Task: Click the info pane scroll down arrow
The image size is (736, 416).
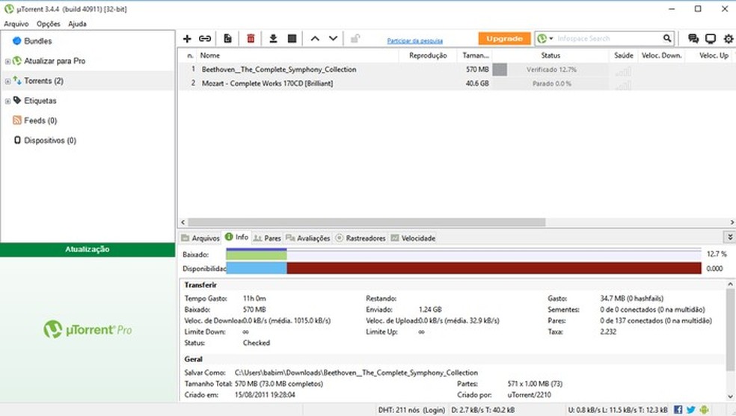Action: 730,397
